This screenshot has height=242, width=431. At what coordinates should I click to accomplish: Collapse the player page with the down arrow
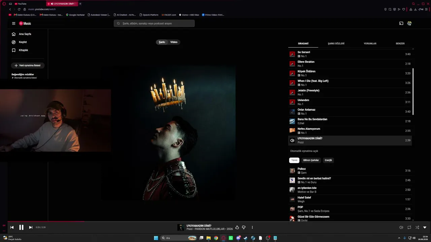pyautogui.click(x=425, y=228)
